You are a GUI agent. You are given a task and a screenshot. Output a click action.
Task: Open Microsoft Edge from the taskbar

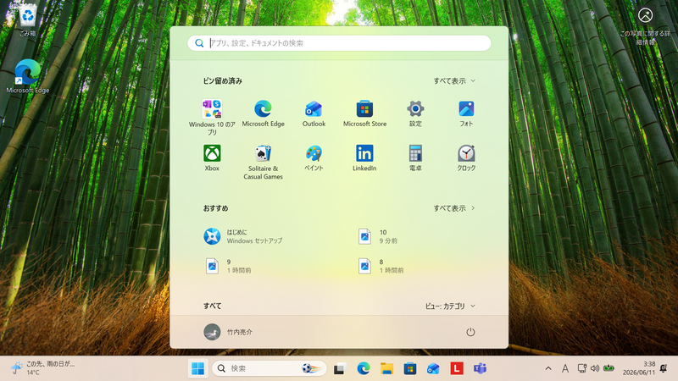pyautogui.click(x=364, y=368)
